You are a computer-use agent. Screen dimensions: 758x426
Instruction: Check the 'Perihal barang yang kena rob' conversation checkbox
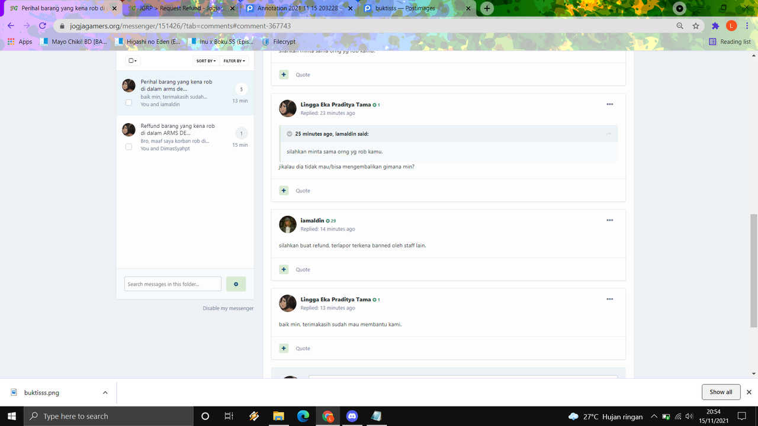point(129,102)
